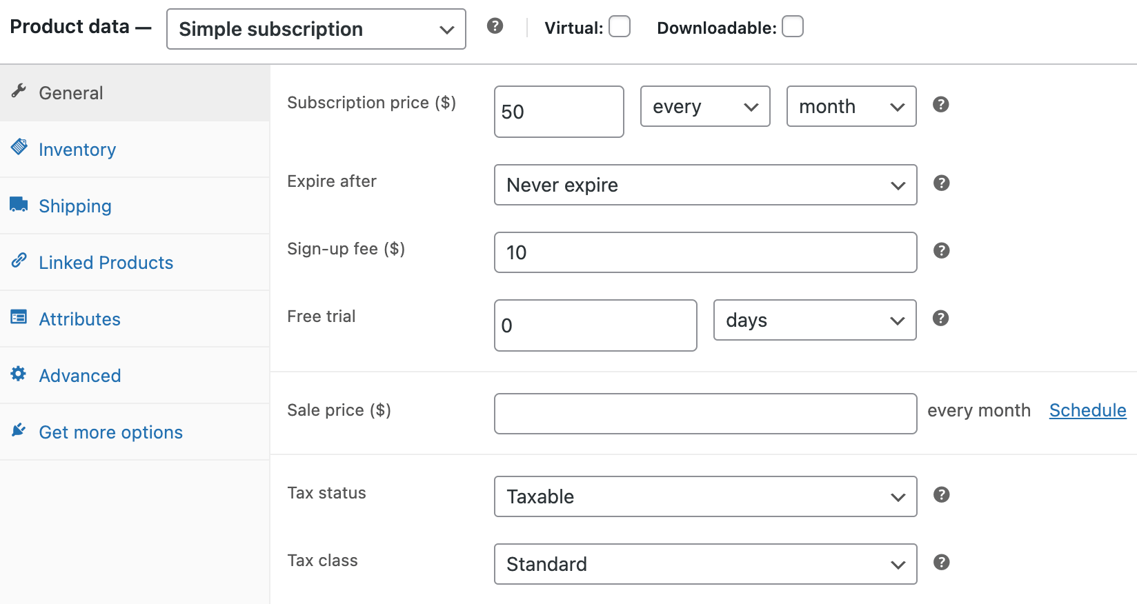Image resolution: width=1137 pixels, height=604 pixels.
Task: Open the Taxable tax status dropdown
Action: pos(706,496)
